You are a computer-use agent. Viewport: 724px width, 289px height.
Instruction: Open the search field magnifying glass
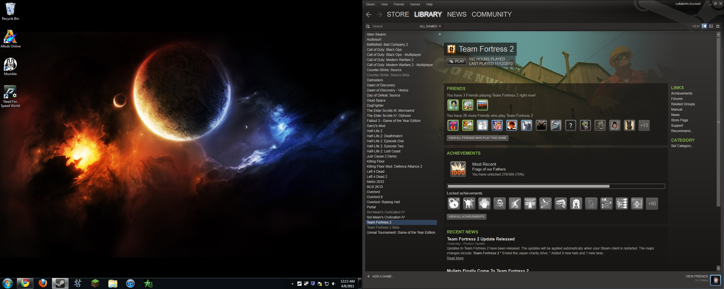(x=368, y=26)
